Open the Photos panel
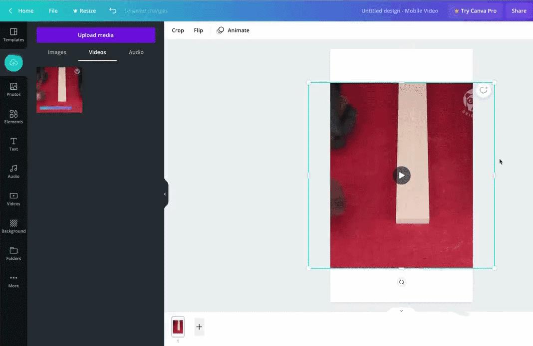533x346 pixels. click(x=13, y=90)
